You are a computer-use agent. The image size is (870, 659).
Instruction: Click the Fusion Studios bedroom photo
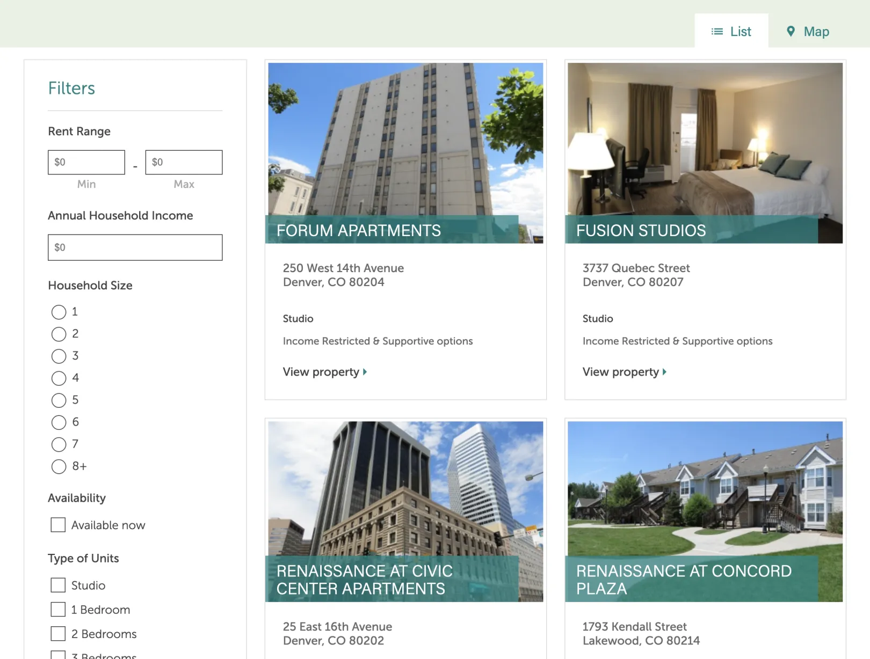pyautogui.click(x=705, y=140)
